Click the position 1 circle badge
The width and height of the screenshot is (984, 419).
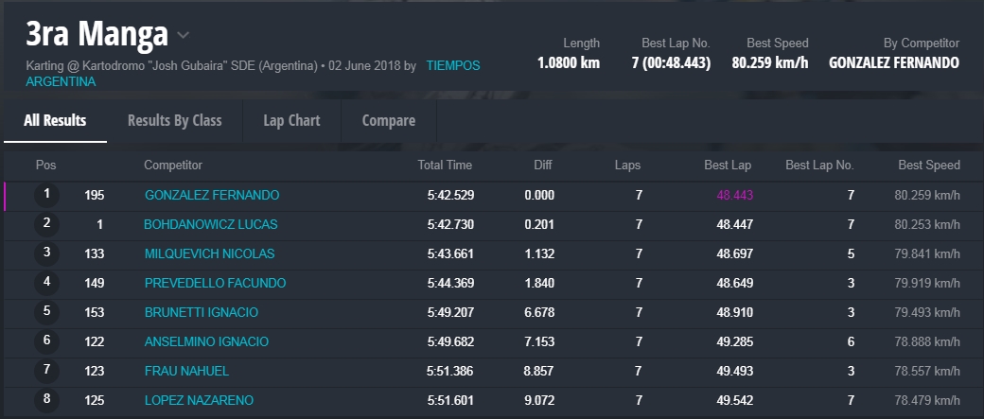pyautogui.click(x=46, y=195)
